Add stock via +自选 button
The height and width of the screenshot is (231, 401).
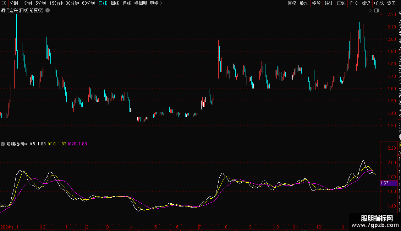pos(379,3)
